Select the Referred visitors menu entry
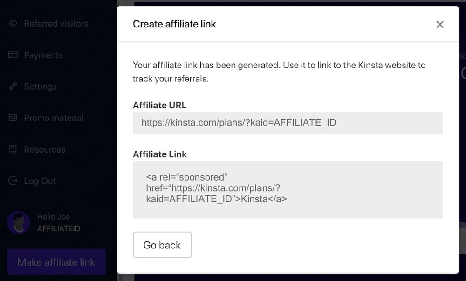 [56, 23]
